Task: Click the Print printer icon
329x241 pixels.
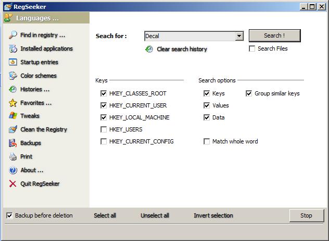Action: point(13,156)
